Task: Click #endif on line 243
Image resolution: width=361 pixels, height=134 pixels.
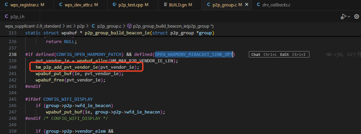Action: [x=33, y=86]
